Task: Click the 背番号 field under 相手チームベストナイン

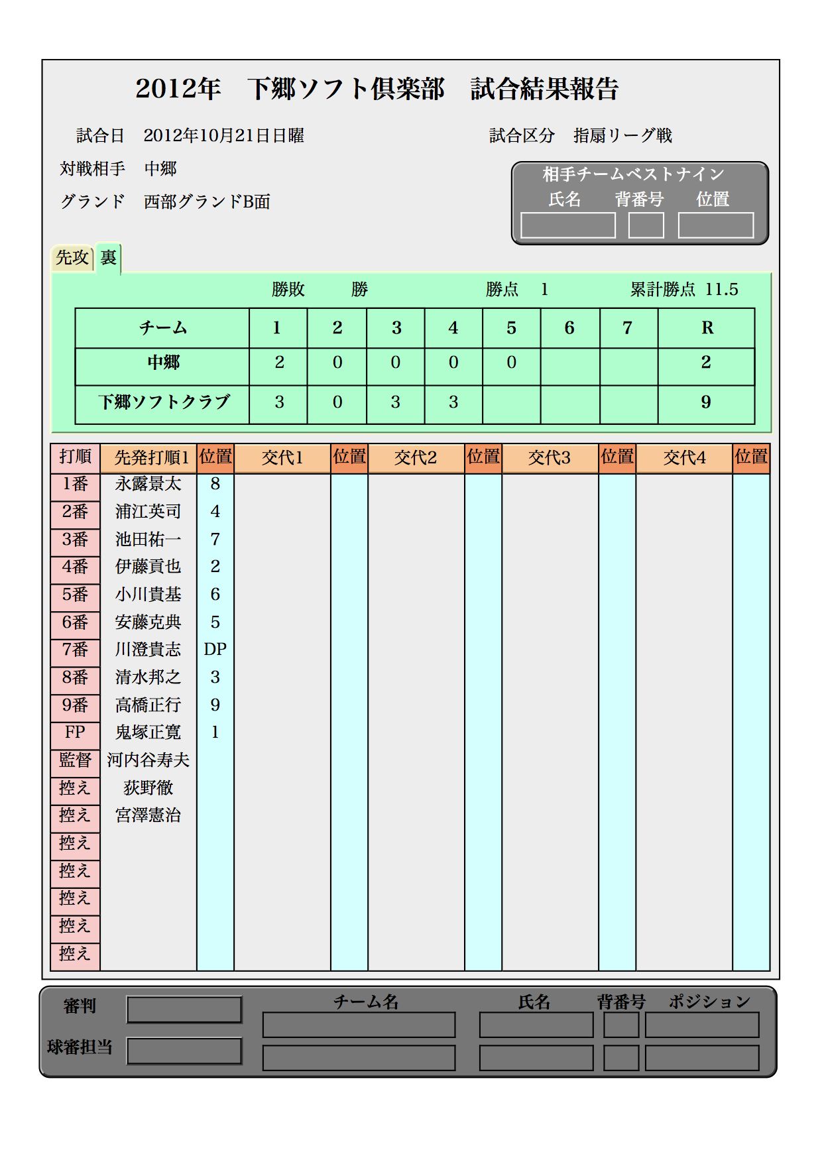Action: [646, 225]
